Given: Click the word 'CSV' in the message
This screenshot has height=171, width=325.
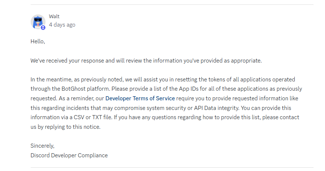Looking at the screenshot, I should point(79,117).
